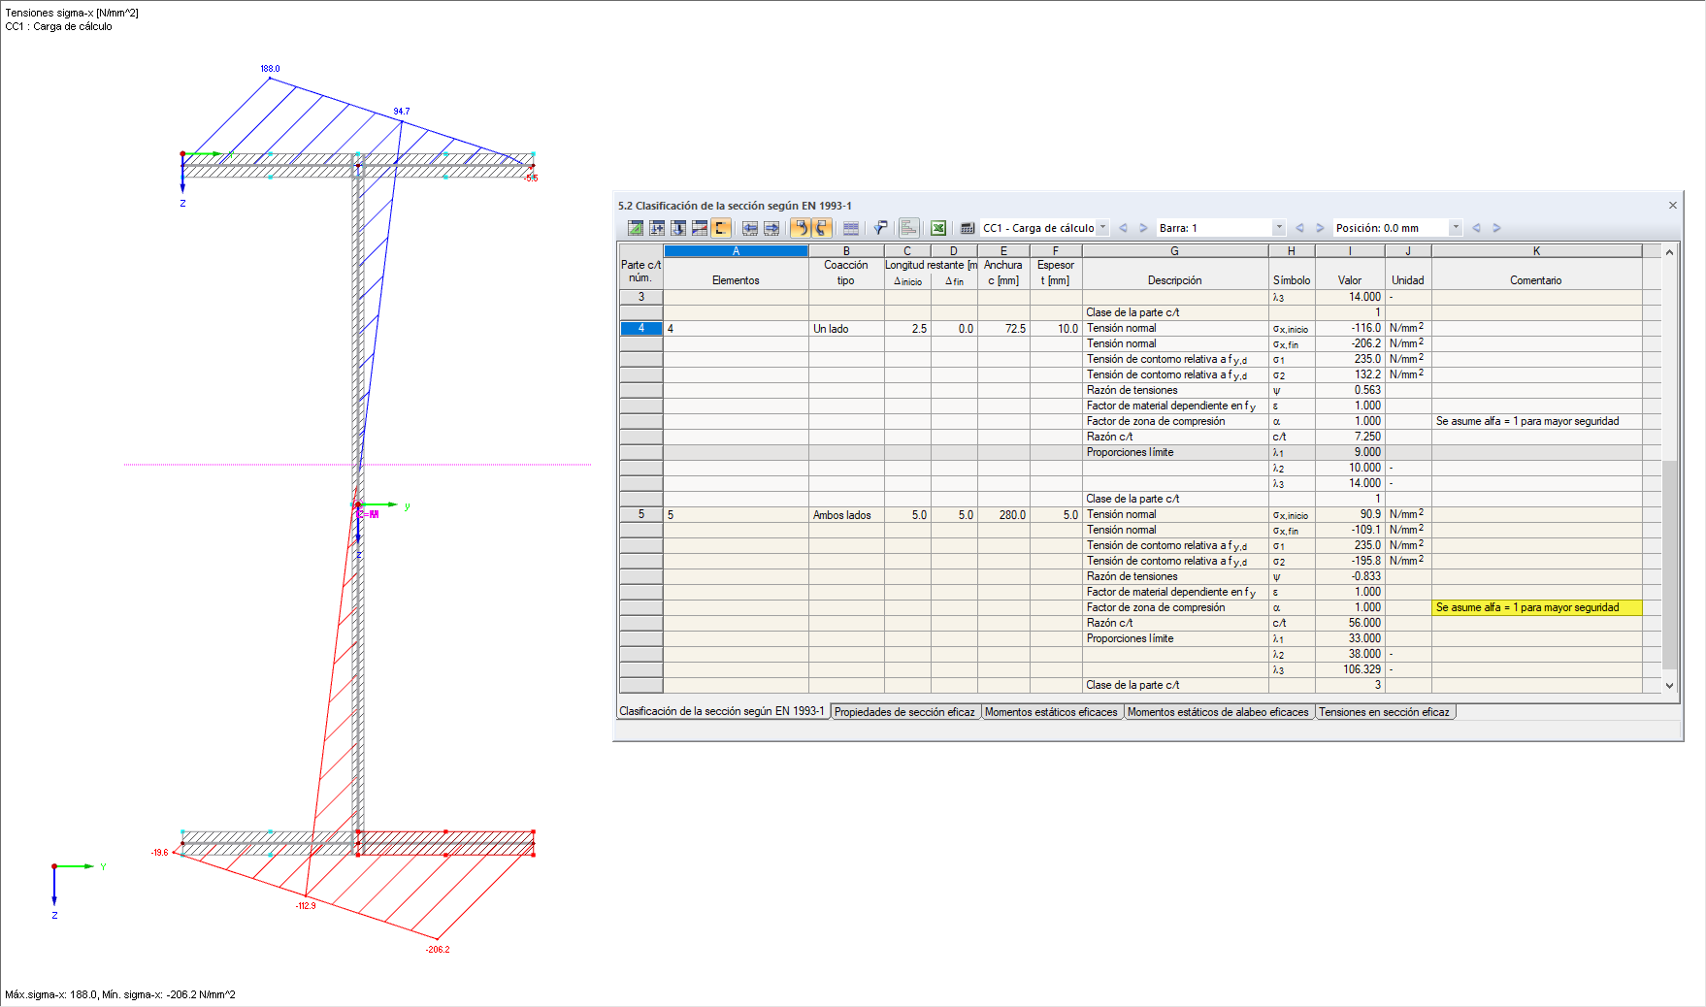1706x1007 pixels.
Task: Select previous Barra with left arrow
Action: 1299,228
